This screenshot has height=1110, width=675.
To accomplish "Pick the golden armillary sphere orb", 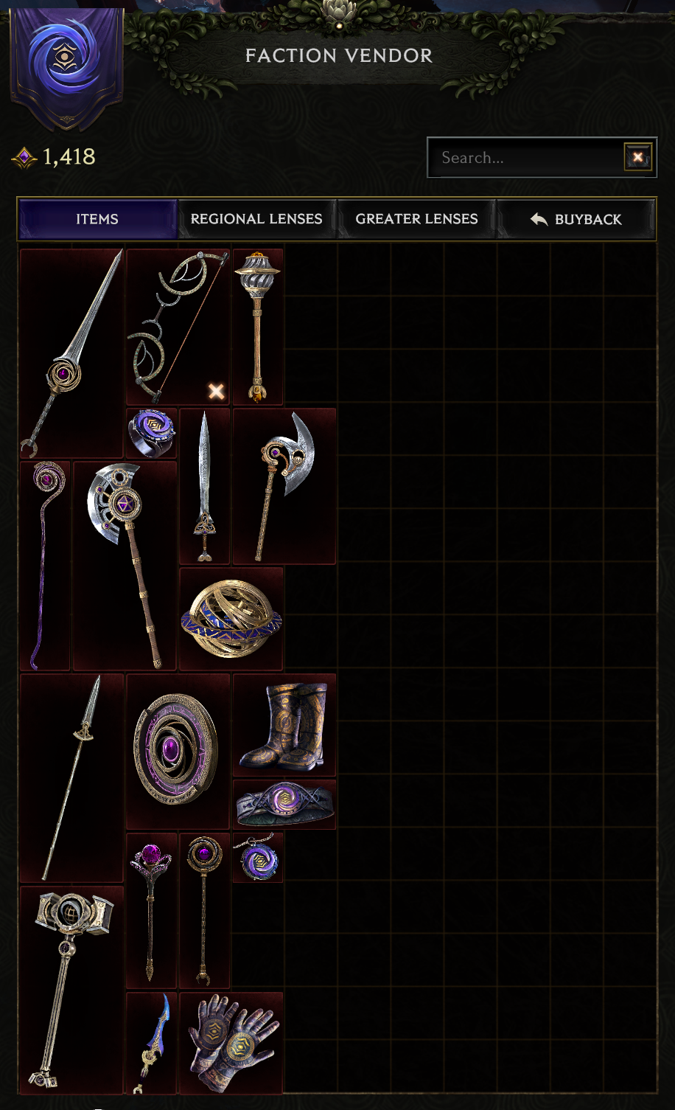I will [x=231, y=619].
